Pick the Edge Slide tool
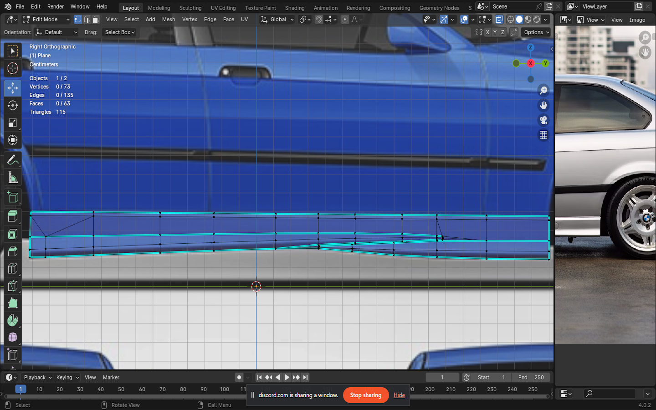This screenshot has width=656, height=410. [13, 355]
